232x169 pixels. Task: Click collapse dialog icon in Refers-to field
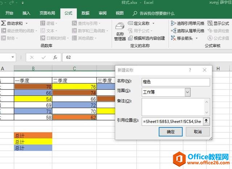pos(206,120)
